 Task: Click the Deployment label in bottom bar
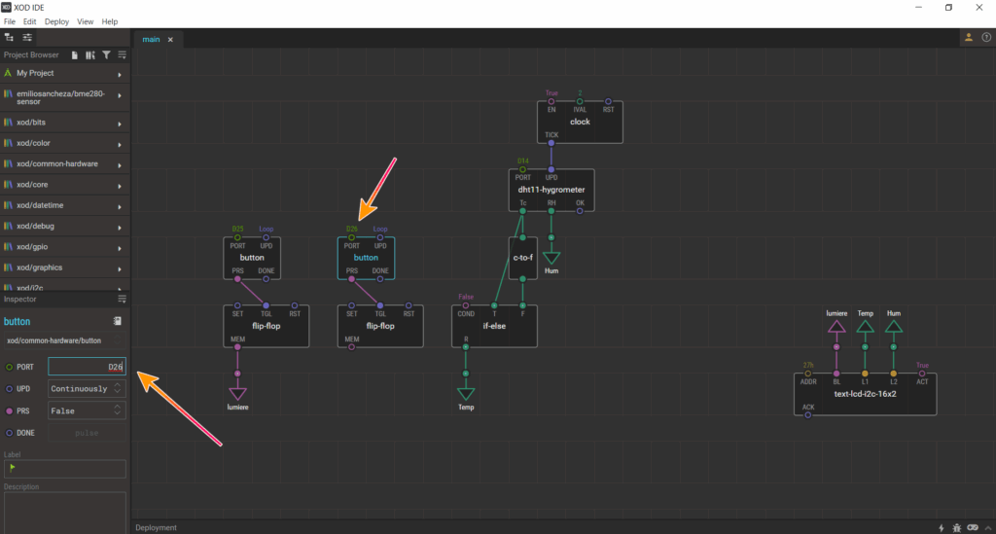(156, 527)
